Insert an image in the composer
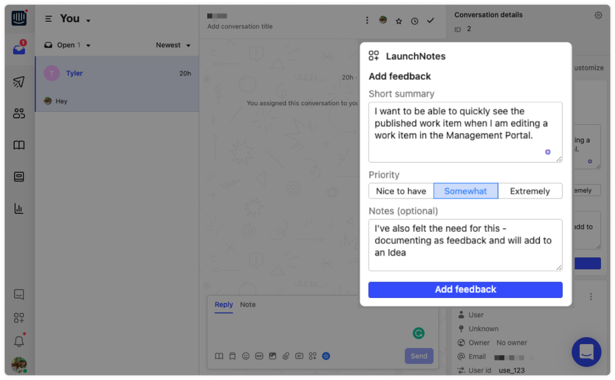This screenshot has height=380, width=615. pyautogui.click(x=272, y=356)
